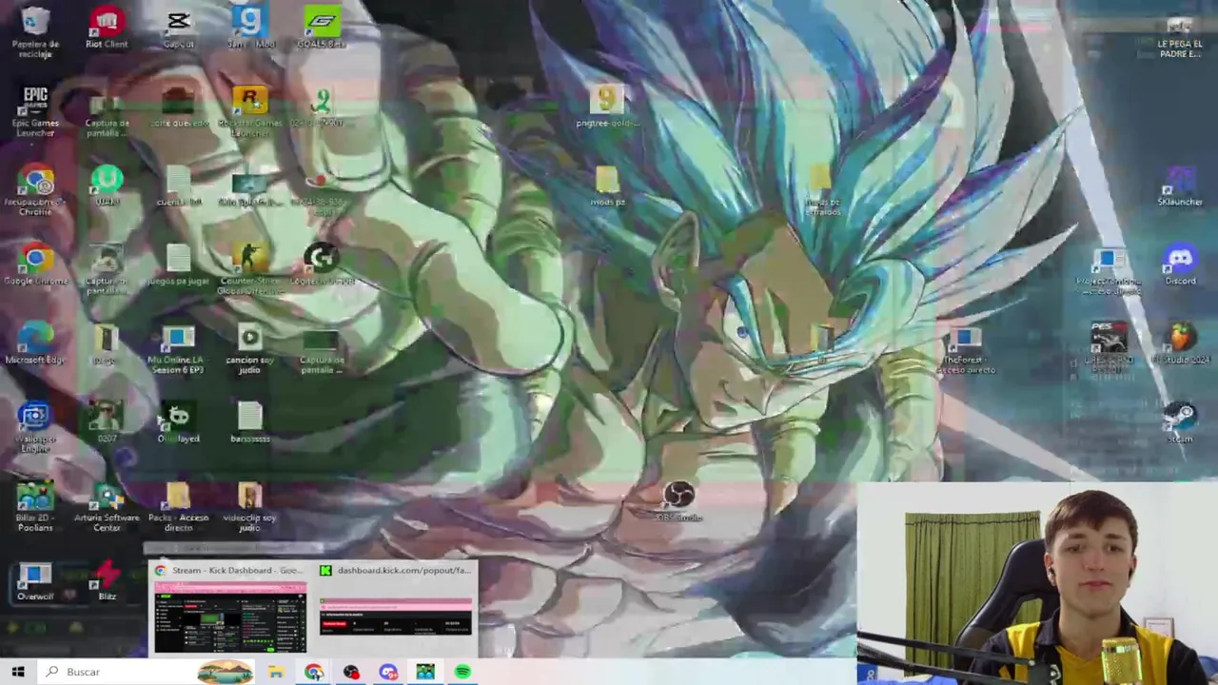The image size is (1218, 685).
Task: Open the Logitech G HUB shortcut
Action: click(321, 265)
